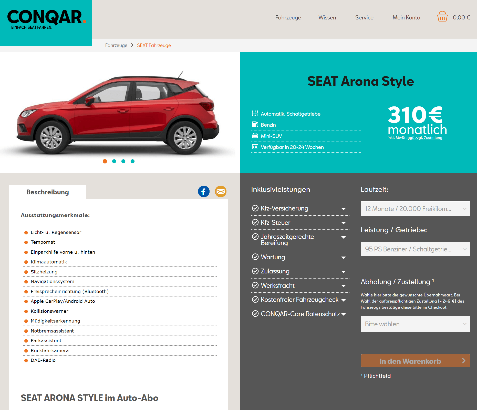Open the shopping basket icon
This screenshot has height=410, width=477.
pyautogui.click(x=442, y=16)
